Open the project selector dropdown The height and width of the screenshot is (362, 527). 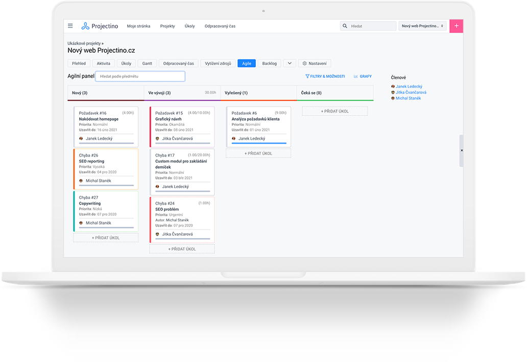click(422, 26)
